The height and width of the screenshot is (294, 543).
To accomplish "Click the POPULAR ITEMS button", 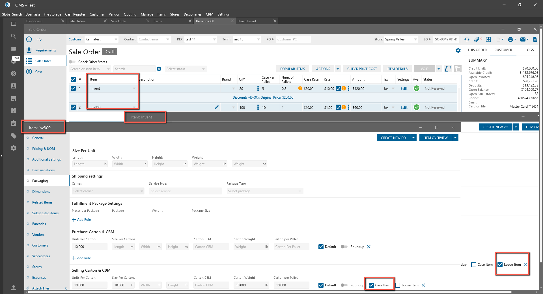I will pyautogui.click(x=292, y=69).
